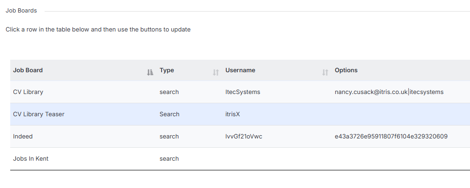Select the Jobs In Kent row
The width and height of the screenshot is (470, 188).
240,159
